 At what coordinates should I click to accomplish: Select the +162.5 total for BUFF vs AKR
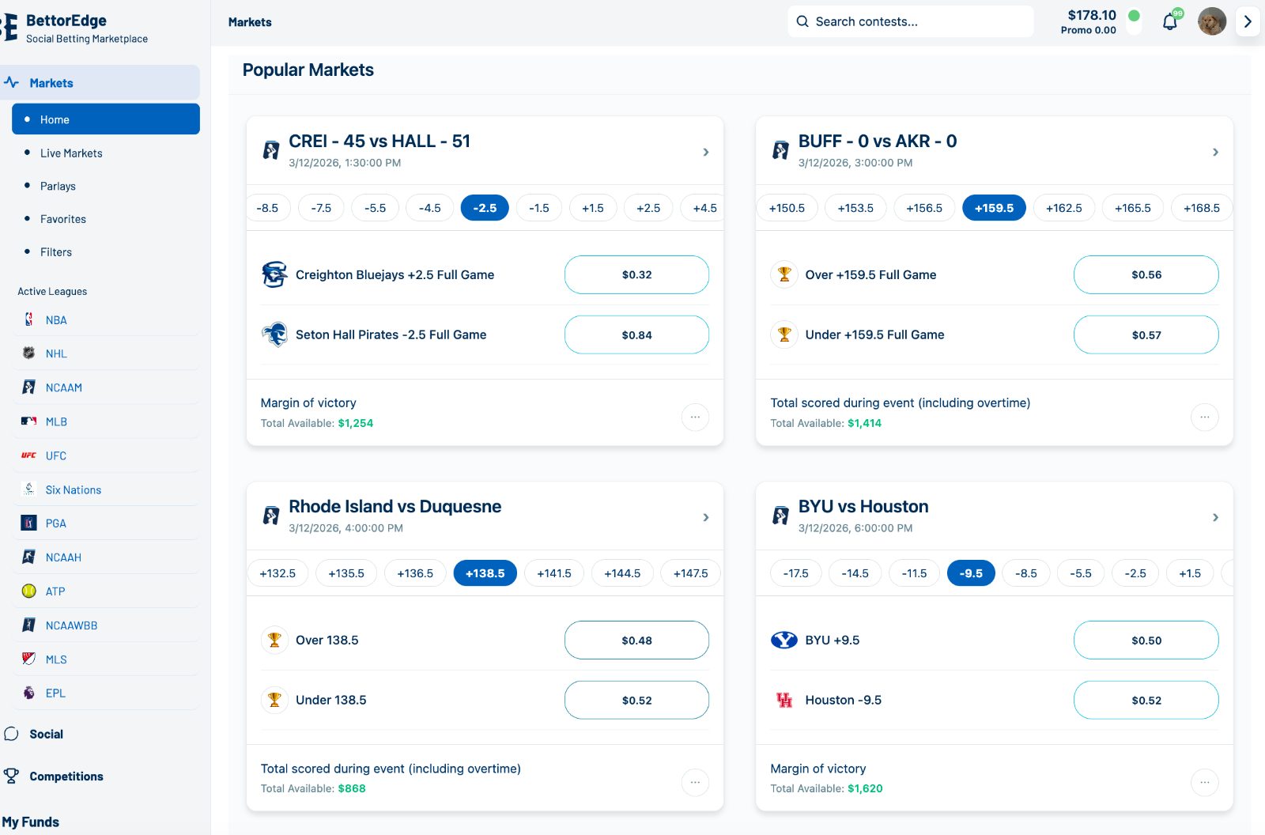click(1063, 208)
